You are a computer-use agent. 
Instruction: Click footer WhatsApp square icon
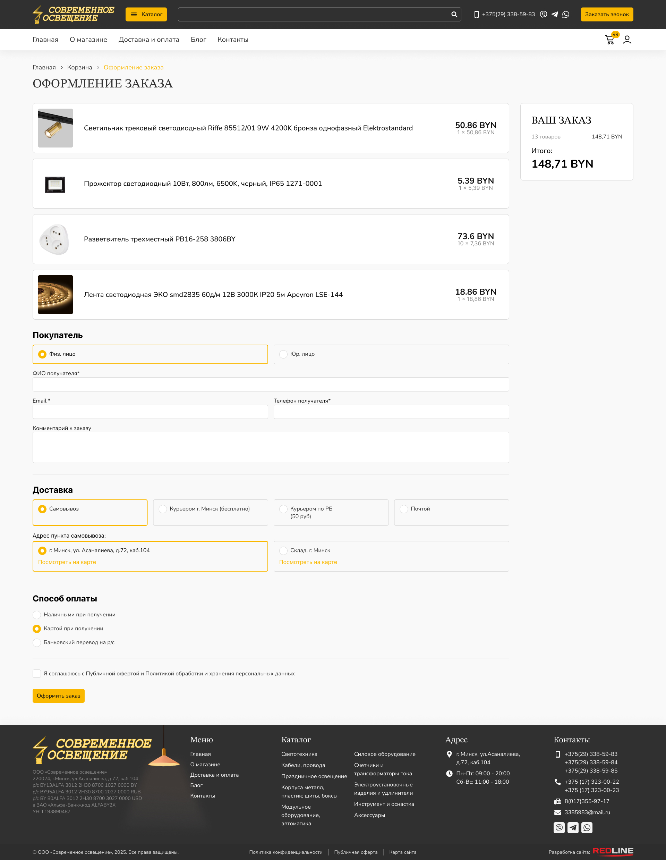click(587, 827)
